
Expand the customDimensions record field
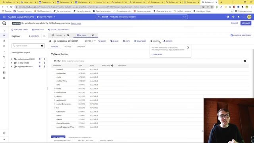pos(55,104)
